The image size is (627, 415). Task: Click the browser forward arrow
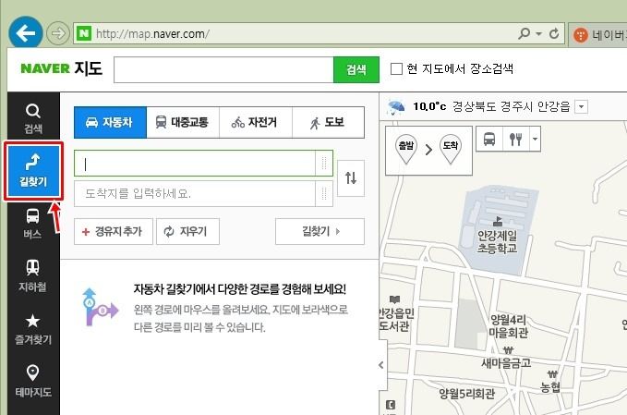coord(58,33)
